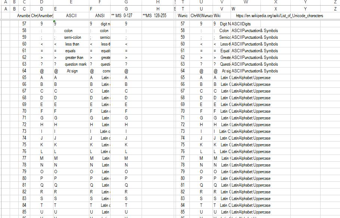Click ">" in the Chr(Anumber) column
Image resolution: width=340 pixels, height=218 pixels.
pos(41,57)
